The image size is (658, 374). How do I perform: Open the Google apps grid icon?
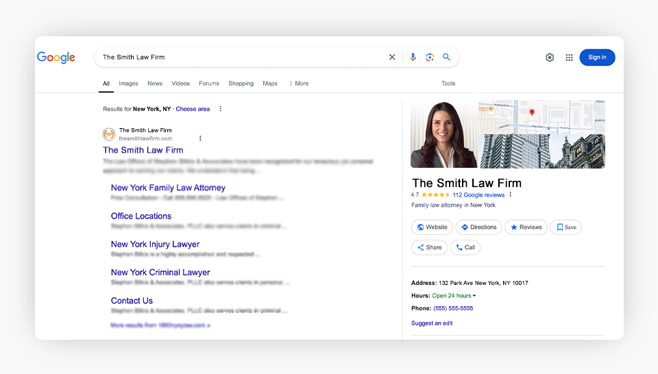pyautogui.click(x=569, y=58)
